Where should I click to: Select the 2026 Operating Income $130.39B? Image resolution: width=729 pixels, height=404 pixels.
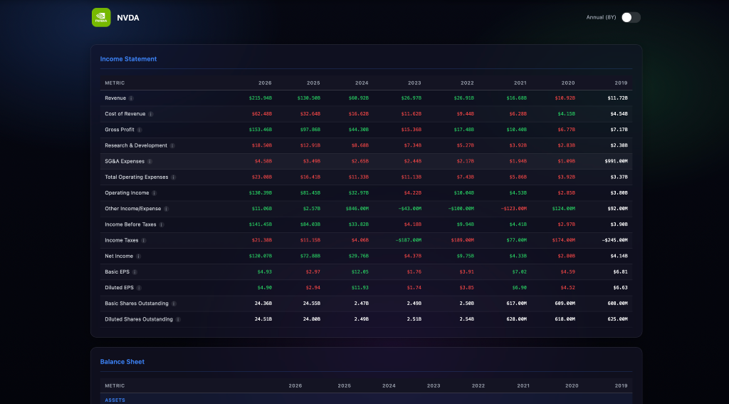(x=261, y=193)
